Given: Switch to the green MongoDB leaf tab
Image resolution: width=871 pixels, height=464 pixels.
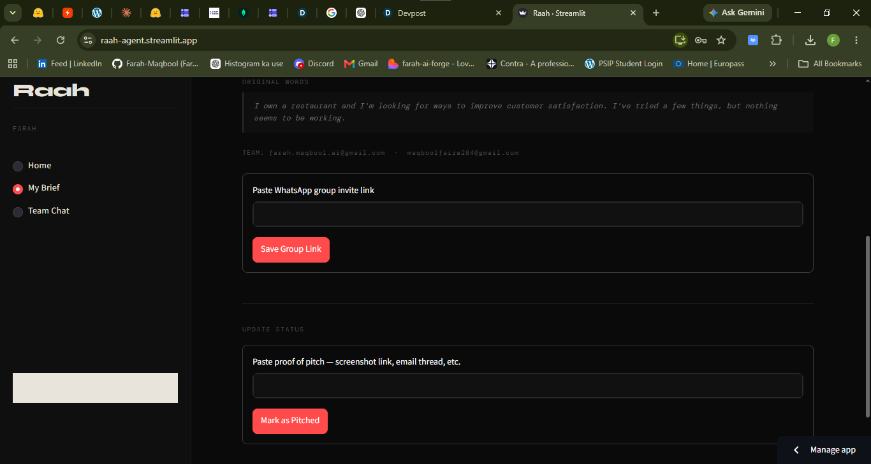Looking at the screenshot, I should point(244,13).
